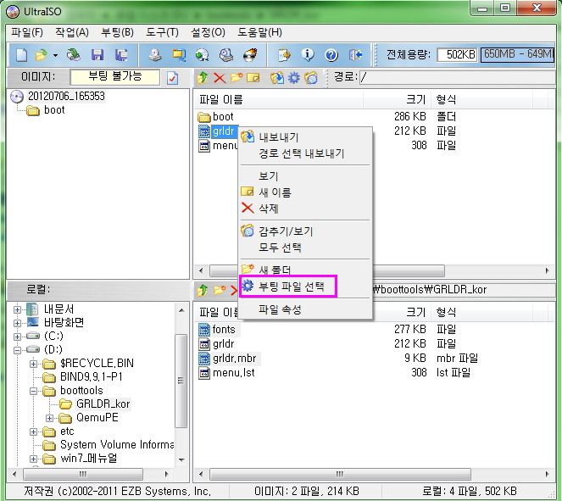Click the Save As toolbar icon
Image resolution: width=562 pixels, height=501 pixels.
[x=121, y=55]
